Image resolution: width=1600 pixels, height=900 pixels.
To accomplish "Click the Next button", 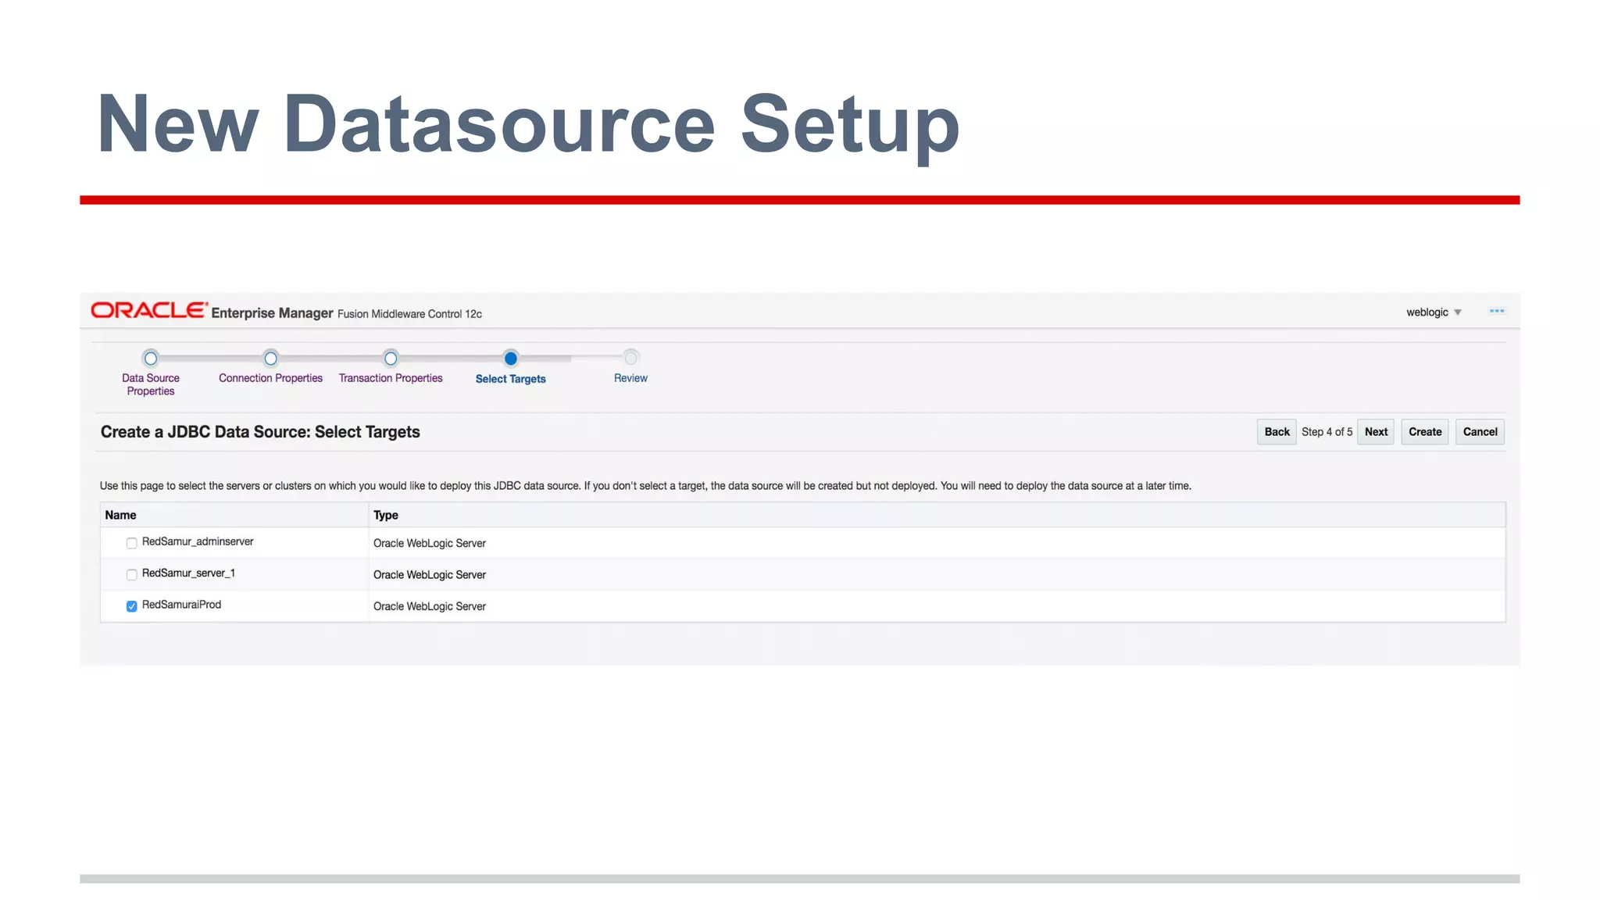I will coord(1376,432).
